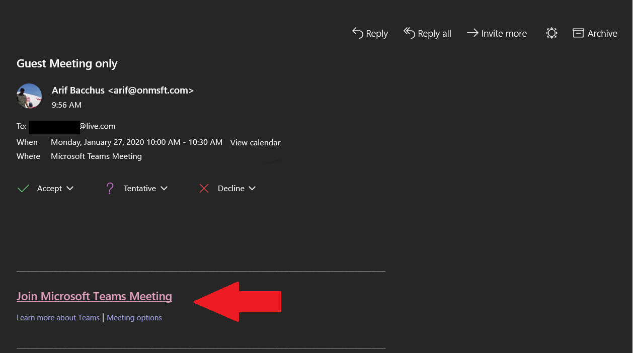Click the red Decline X icon

click(204, 189)
